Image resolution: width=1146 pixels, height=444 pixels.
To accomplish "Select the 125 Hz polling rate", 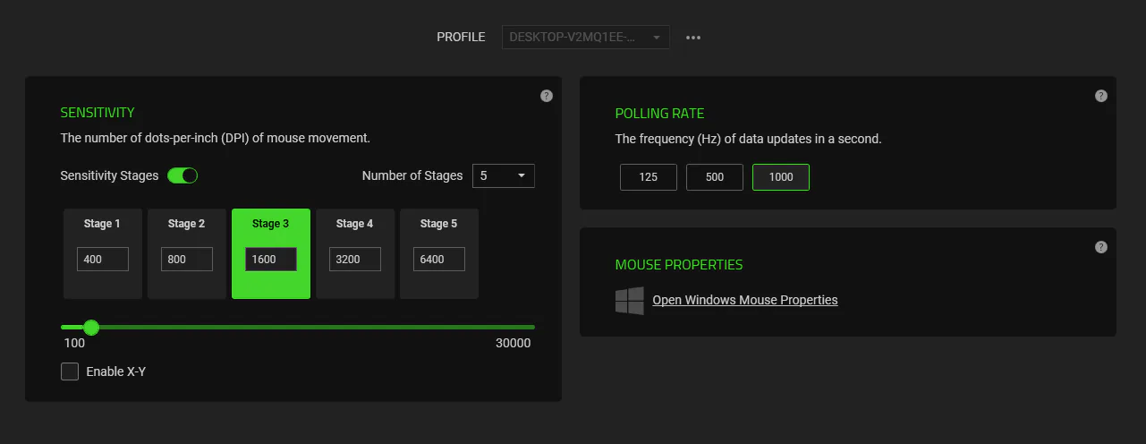I will click(x=649, y=177).
